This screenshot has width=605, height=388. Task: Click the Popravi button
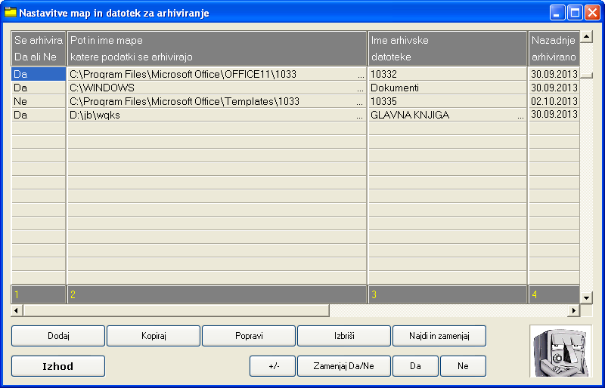click(249, 335)
